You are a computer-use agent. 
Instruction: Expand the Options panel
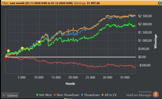tap(10, 96)
